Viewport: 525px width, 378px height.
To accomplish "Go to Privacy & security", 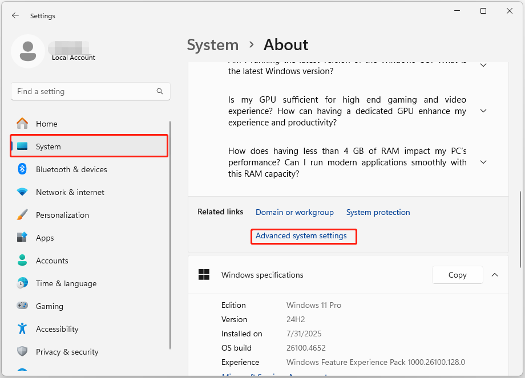I will click(89, 351).
